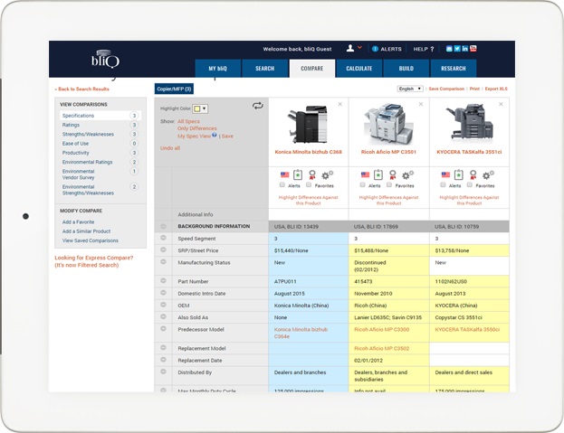564x433 pixels.
Task: Switch to the SEARCH tab
Action: point(264,68)
